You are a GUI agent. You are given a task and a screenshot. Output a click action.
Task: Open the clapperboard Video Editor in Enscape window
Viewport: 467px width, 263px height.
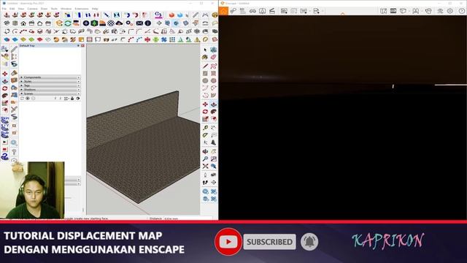(272, 11)
